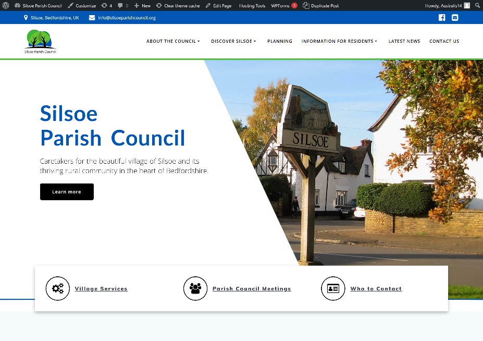Expand the ABOUT THE COUNCIL dropdown

tap(172, 41)
